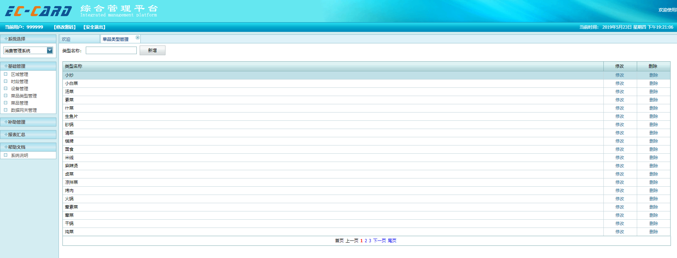The image size is (677, 258).
Task: Go to 首页 in pagination
Action: 339,241
